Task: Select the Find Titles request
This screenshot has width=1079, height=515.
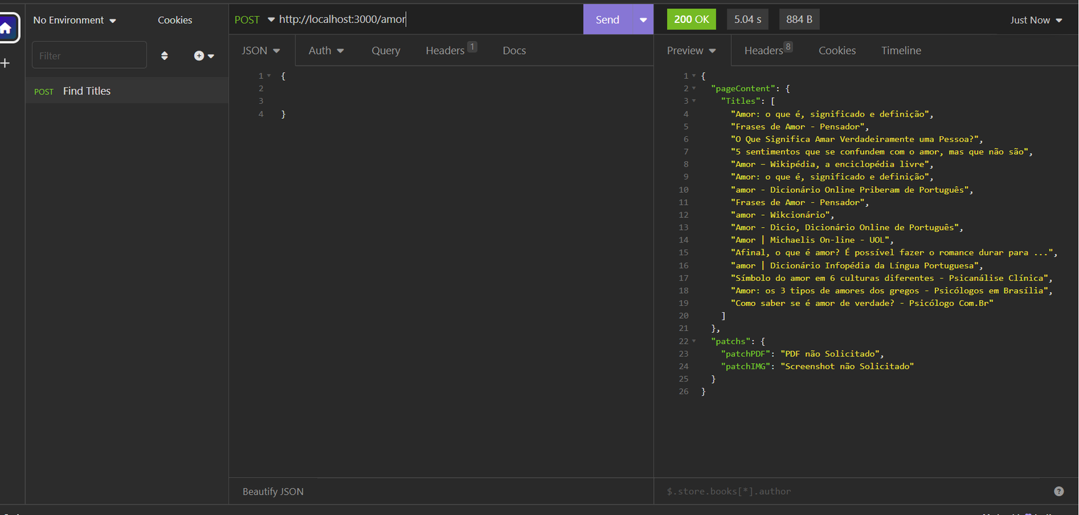Action: click(127, 91)
